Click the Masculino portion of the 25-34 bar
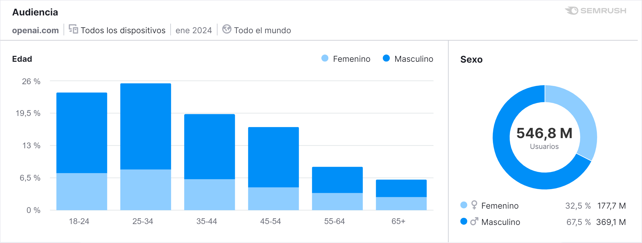 pyautogui.click(x=146, y=126)
